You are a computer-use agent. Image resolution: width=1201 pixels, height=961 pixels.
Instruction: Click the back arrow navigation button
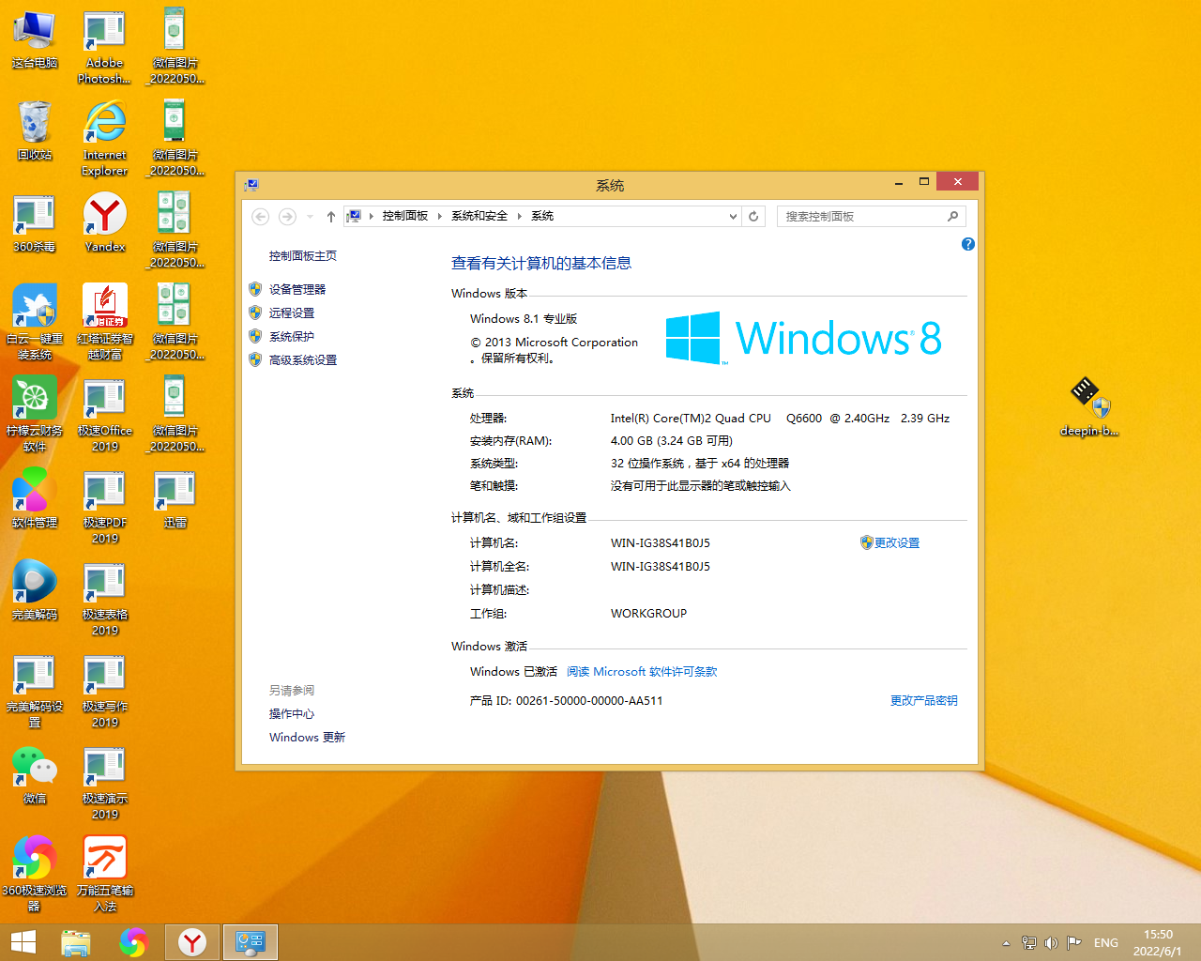pos(261,217)
